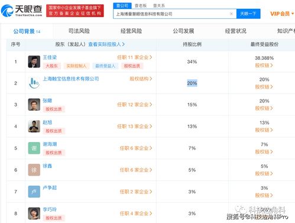The image size is (295, 223).
Task: Open 上海触宝信息技术有限公司 company link
Action: coord(71,79)
